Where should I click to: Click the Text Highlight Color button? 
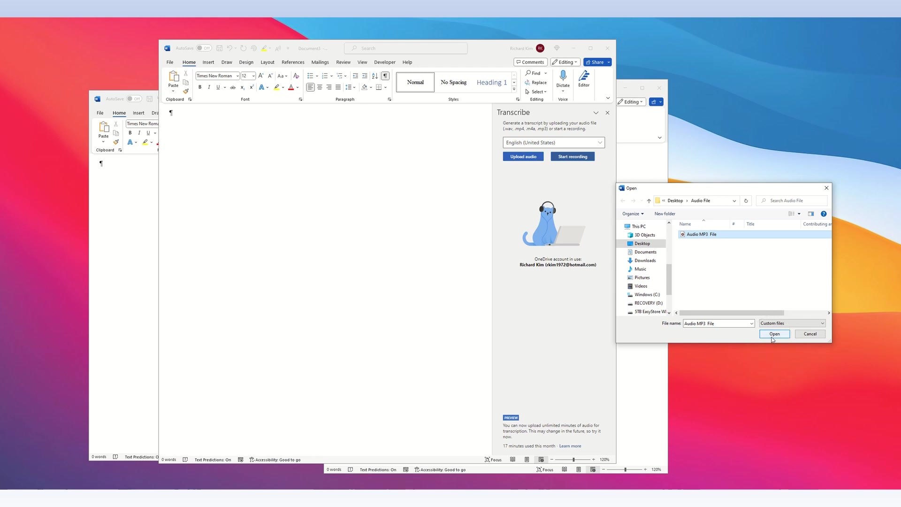[x=277, y=87]
